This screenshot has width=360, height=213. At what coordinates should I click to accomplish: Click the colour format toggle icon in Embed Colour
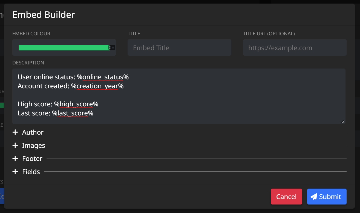click(x=112, y=47)
